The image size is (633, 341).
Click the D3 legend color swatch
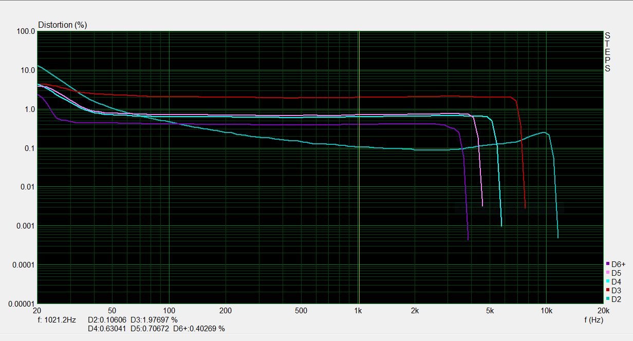point(608,290)
